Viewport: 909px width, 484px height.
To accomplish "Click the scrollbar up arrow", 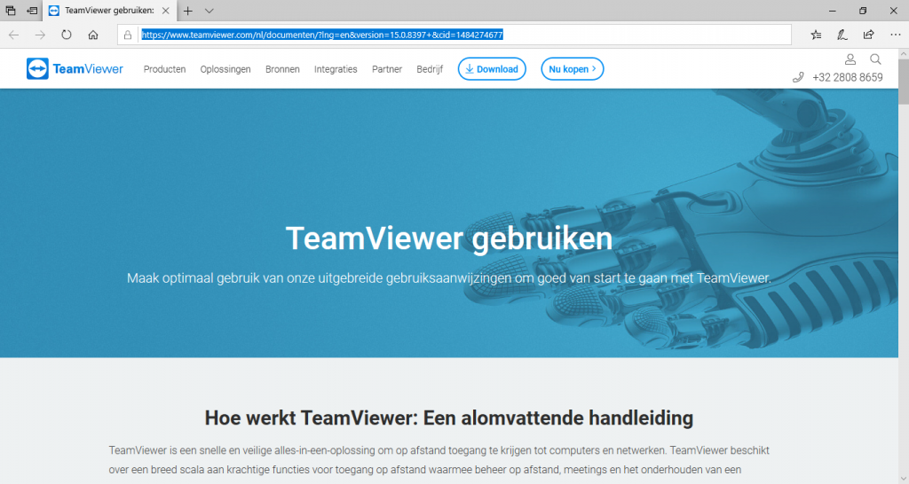I will coord(903,54).
